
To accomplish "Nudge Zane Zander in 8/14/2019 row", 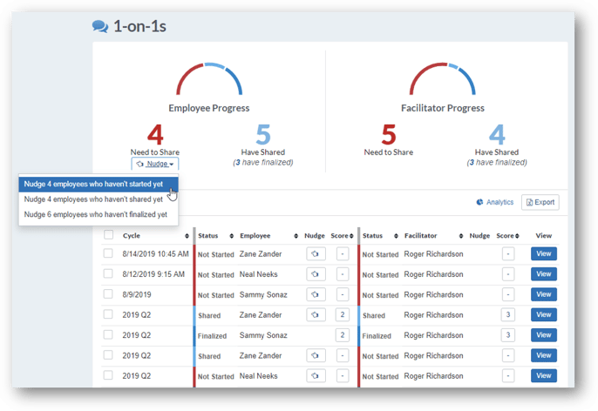I will (x=316, y=253).
